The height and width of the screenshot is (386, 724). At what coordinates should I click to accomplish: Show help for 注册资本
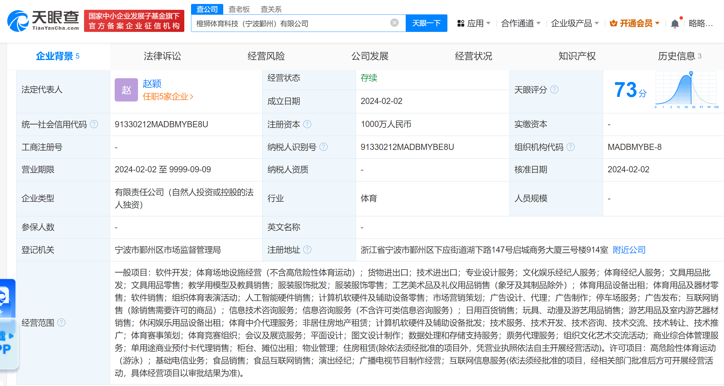coord(307,124)
